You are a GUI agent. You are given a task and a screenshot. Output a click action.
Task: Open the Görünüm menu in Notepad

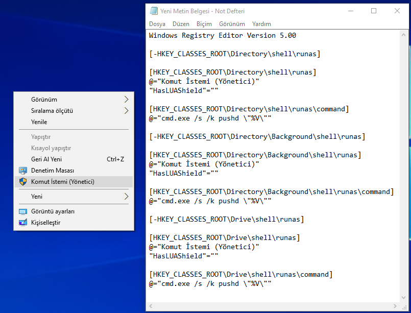click(232, 24)
